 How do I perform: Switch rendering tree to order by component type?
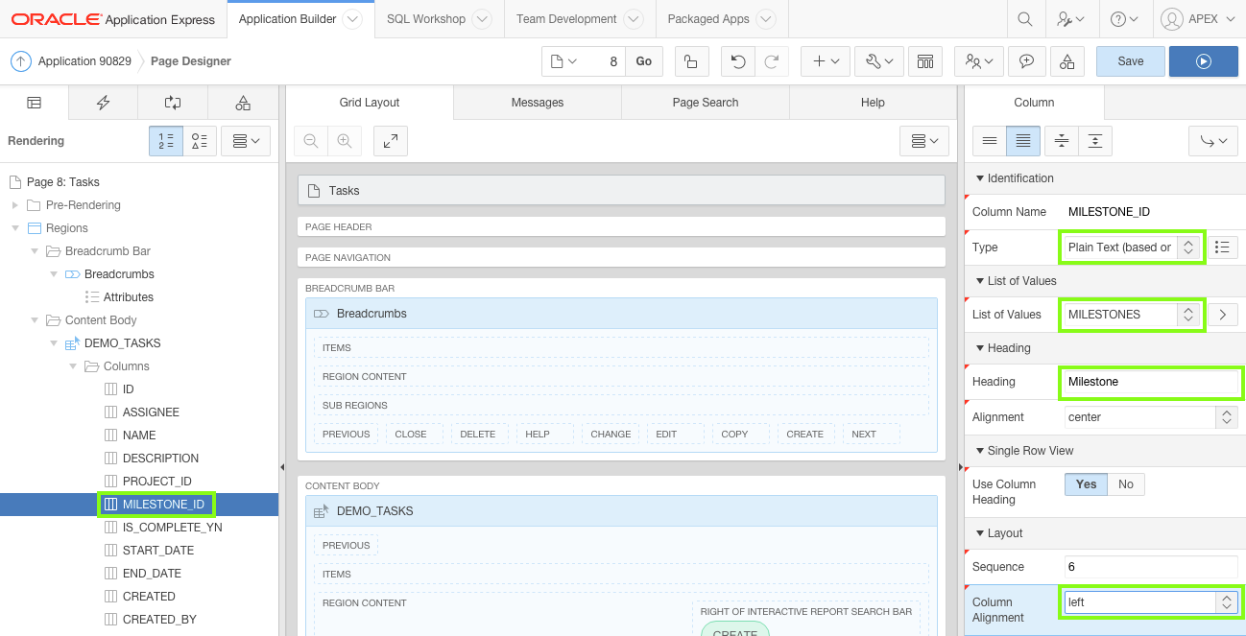(x=199, y=140)
